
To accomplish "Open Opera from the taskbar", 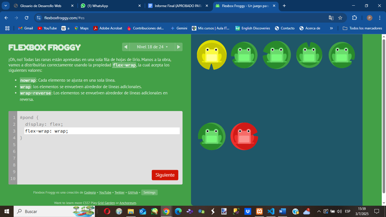I will click(107, 211).
